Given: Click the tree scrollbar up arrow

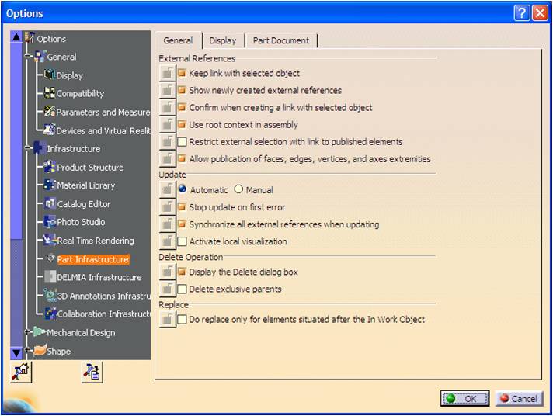Looking at the screenshot, I should [x=16, y=36].
